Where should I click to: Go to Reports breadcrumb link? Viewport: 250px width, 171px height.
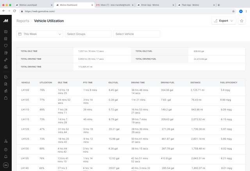[x=23, y=21]
